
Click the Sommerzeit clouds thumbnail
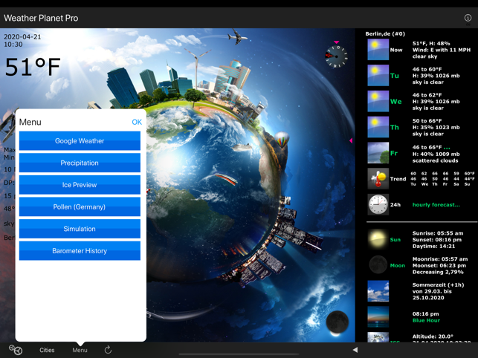(378, 291)
